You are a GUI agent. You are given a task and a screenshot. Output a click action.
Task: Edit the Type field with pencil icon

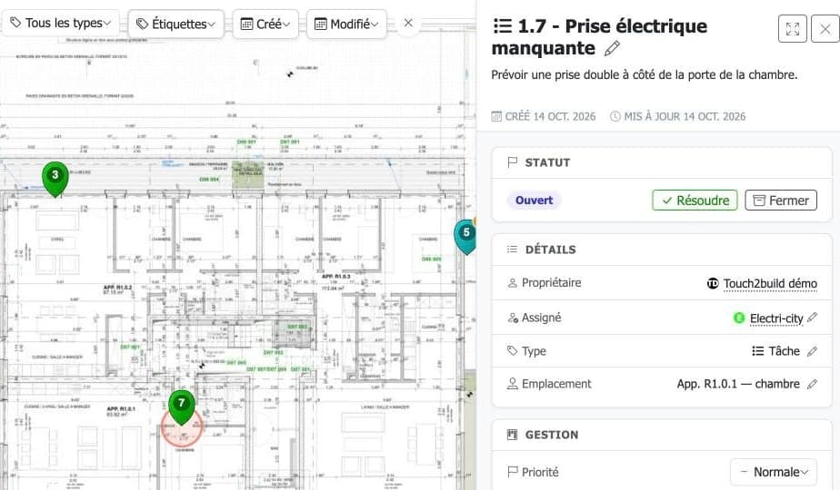(812, 351)
